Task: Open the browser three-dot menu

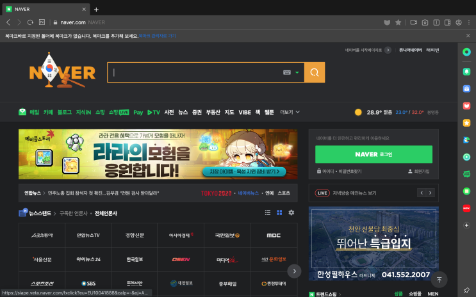Action: click(x=469, y=22)
